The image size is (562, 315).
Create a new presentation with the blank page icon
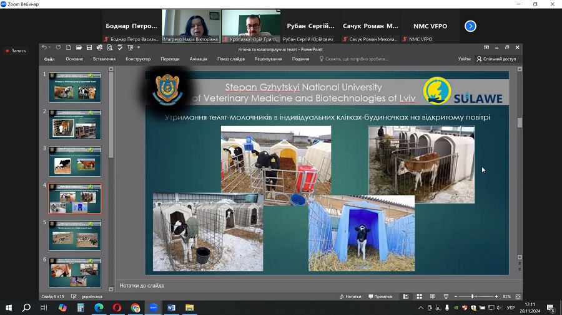pyautogui.click(x=69, y=47)
